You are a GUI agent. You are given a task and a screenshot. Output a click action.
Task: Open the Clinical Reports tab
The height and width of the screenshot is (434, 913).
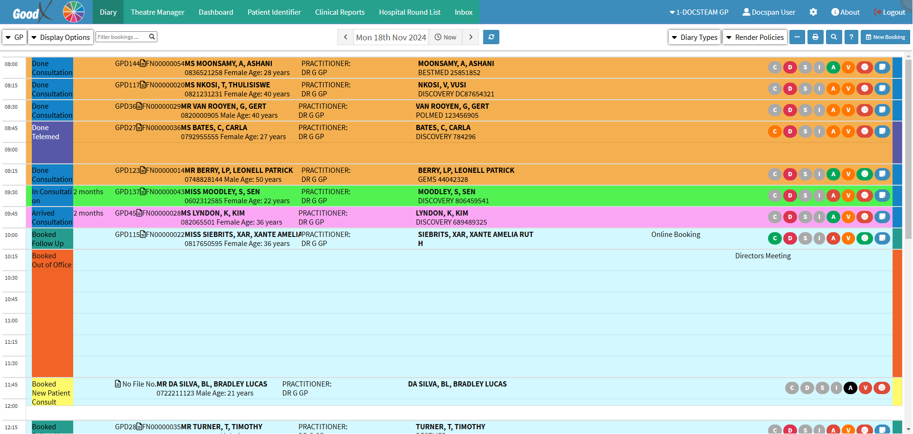click(x=339, y=12)
